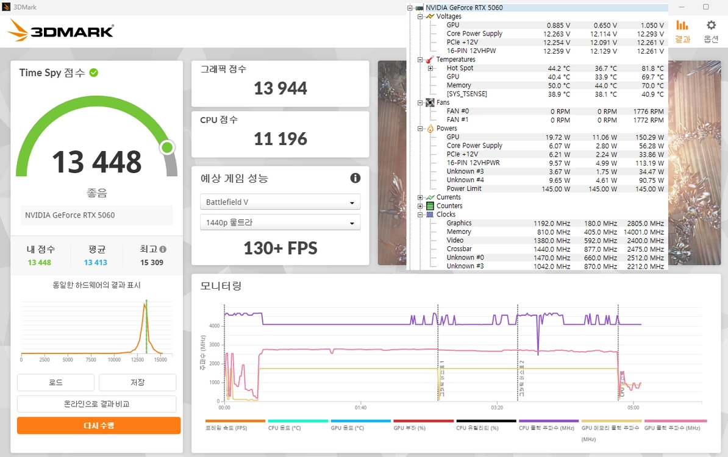The width and height of the screenshot is (728, 457).
Task: Expand the Counters tree section
Action: (420, 206)
